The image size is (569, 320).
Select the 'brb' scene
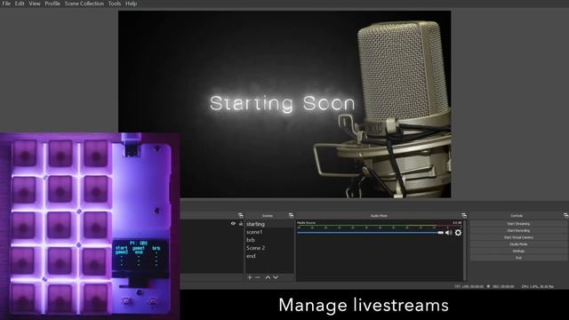(269, 240)
